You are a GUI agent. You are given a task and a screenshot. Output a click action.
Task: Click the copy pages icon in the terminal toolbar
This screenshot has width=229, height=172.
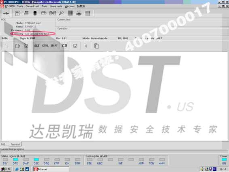(x=96, y=46)
